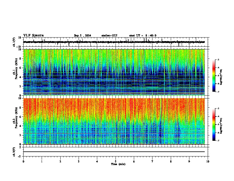
Task: Click time axis tick label "10"
Action: tap(208, 161)
